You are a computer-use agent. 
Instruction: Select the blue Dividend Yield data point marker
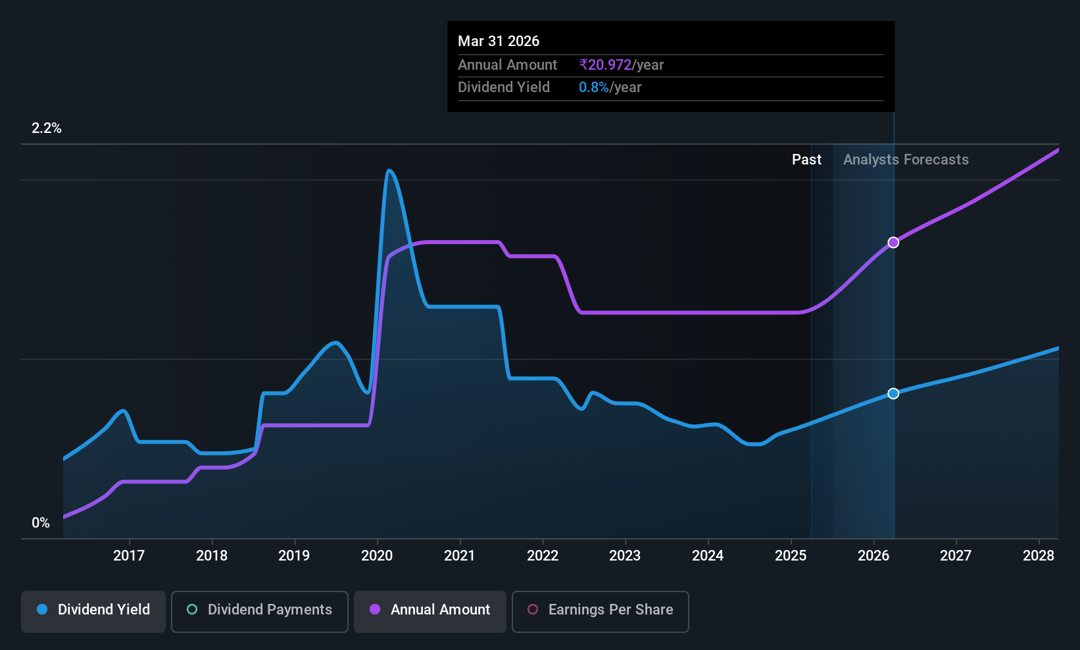893,393
